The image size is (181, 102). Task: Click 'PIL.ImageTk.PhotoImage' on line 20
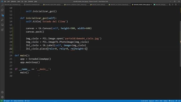coord(58,42)
